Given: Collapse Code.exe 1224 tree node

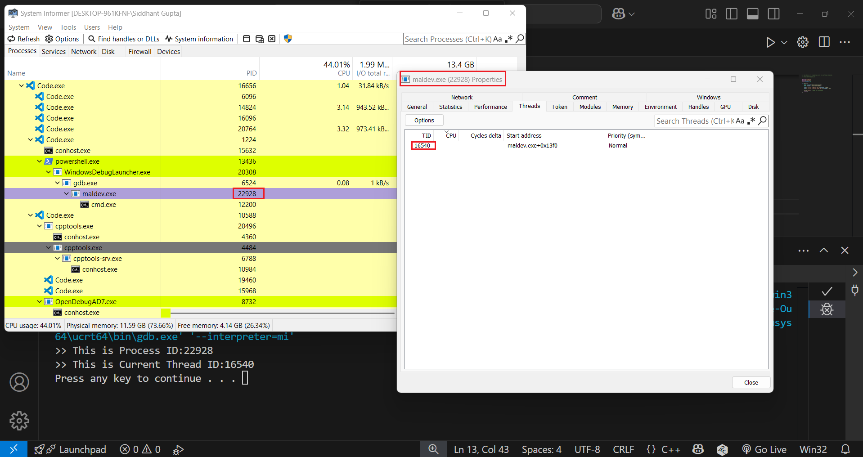Looking at the screenshot, I should [30, 139].
